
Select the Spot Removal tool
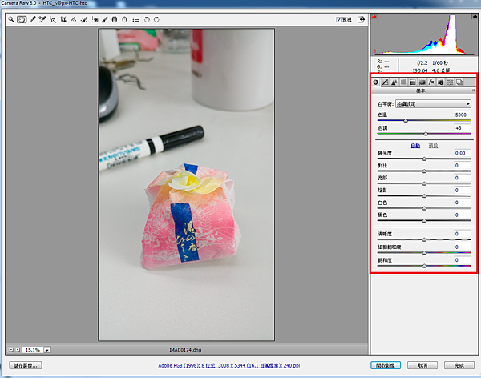[x=83, y=19]
